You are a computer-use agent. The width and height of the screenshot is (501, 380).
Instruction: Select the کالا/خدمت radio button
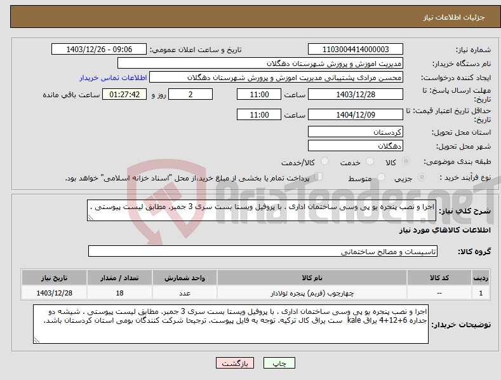(x=324, y=161)
